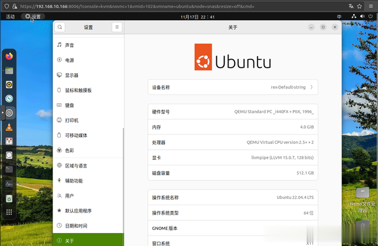The width and height of the screenshot is (378, 246).
Task: Maximize the Settings window
Action: [323, 27]
